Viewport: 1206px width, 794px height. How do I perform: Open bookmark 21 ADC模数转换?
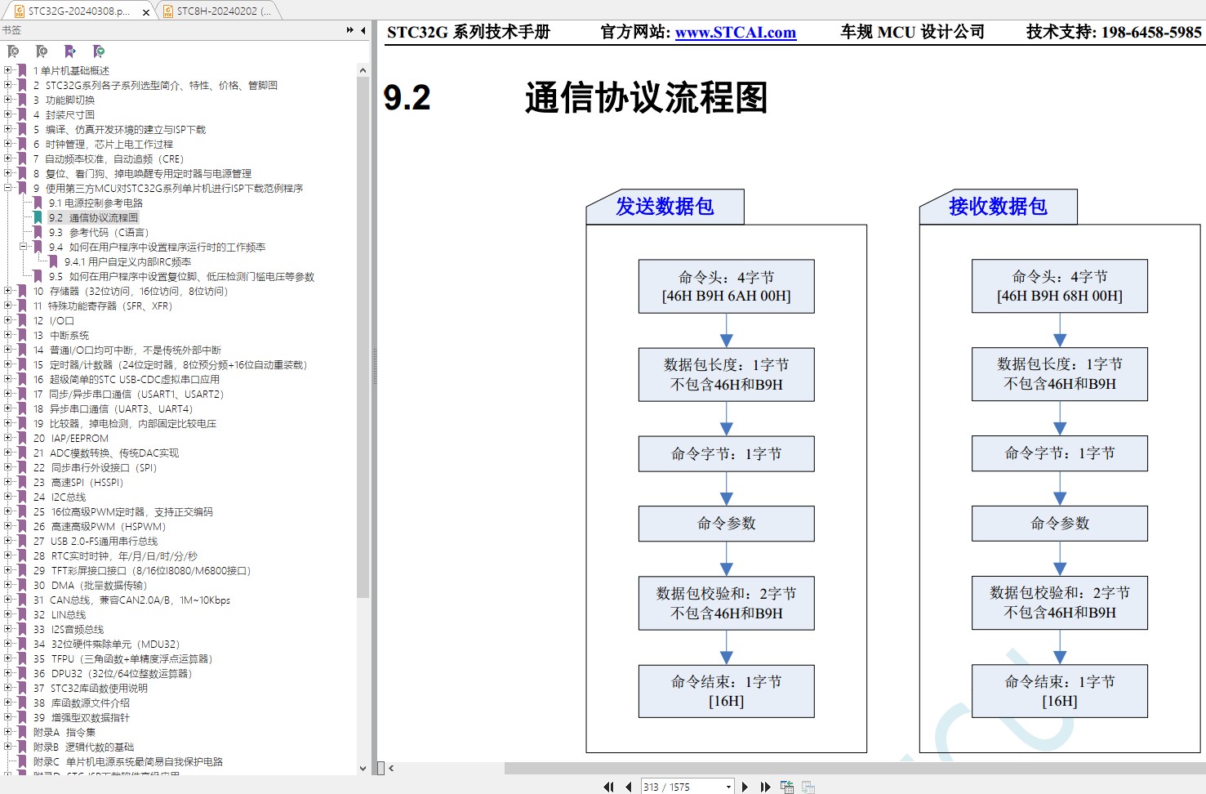[x=106, y=453]
